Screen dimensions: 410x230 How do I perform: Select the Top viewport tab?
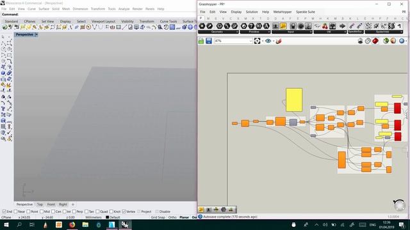(x=40, y=204)
